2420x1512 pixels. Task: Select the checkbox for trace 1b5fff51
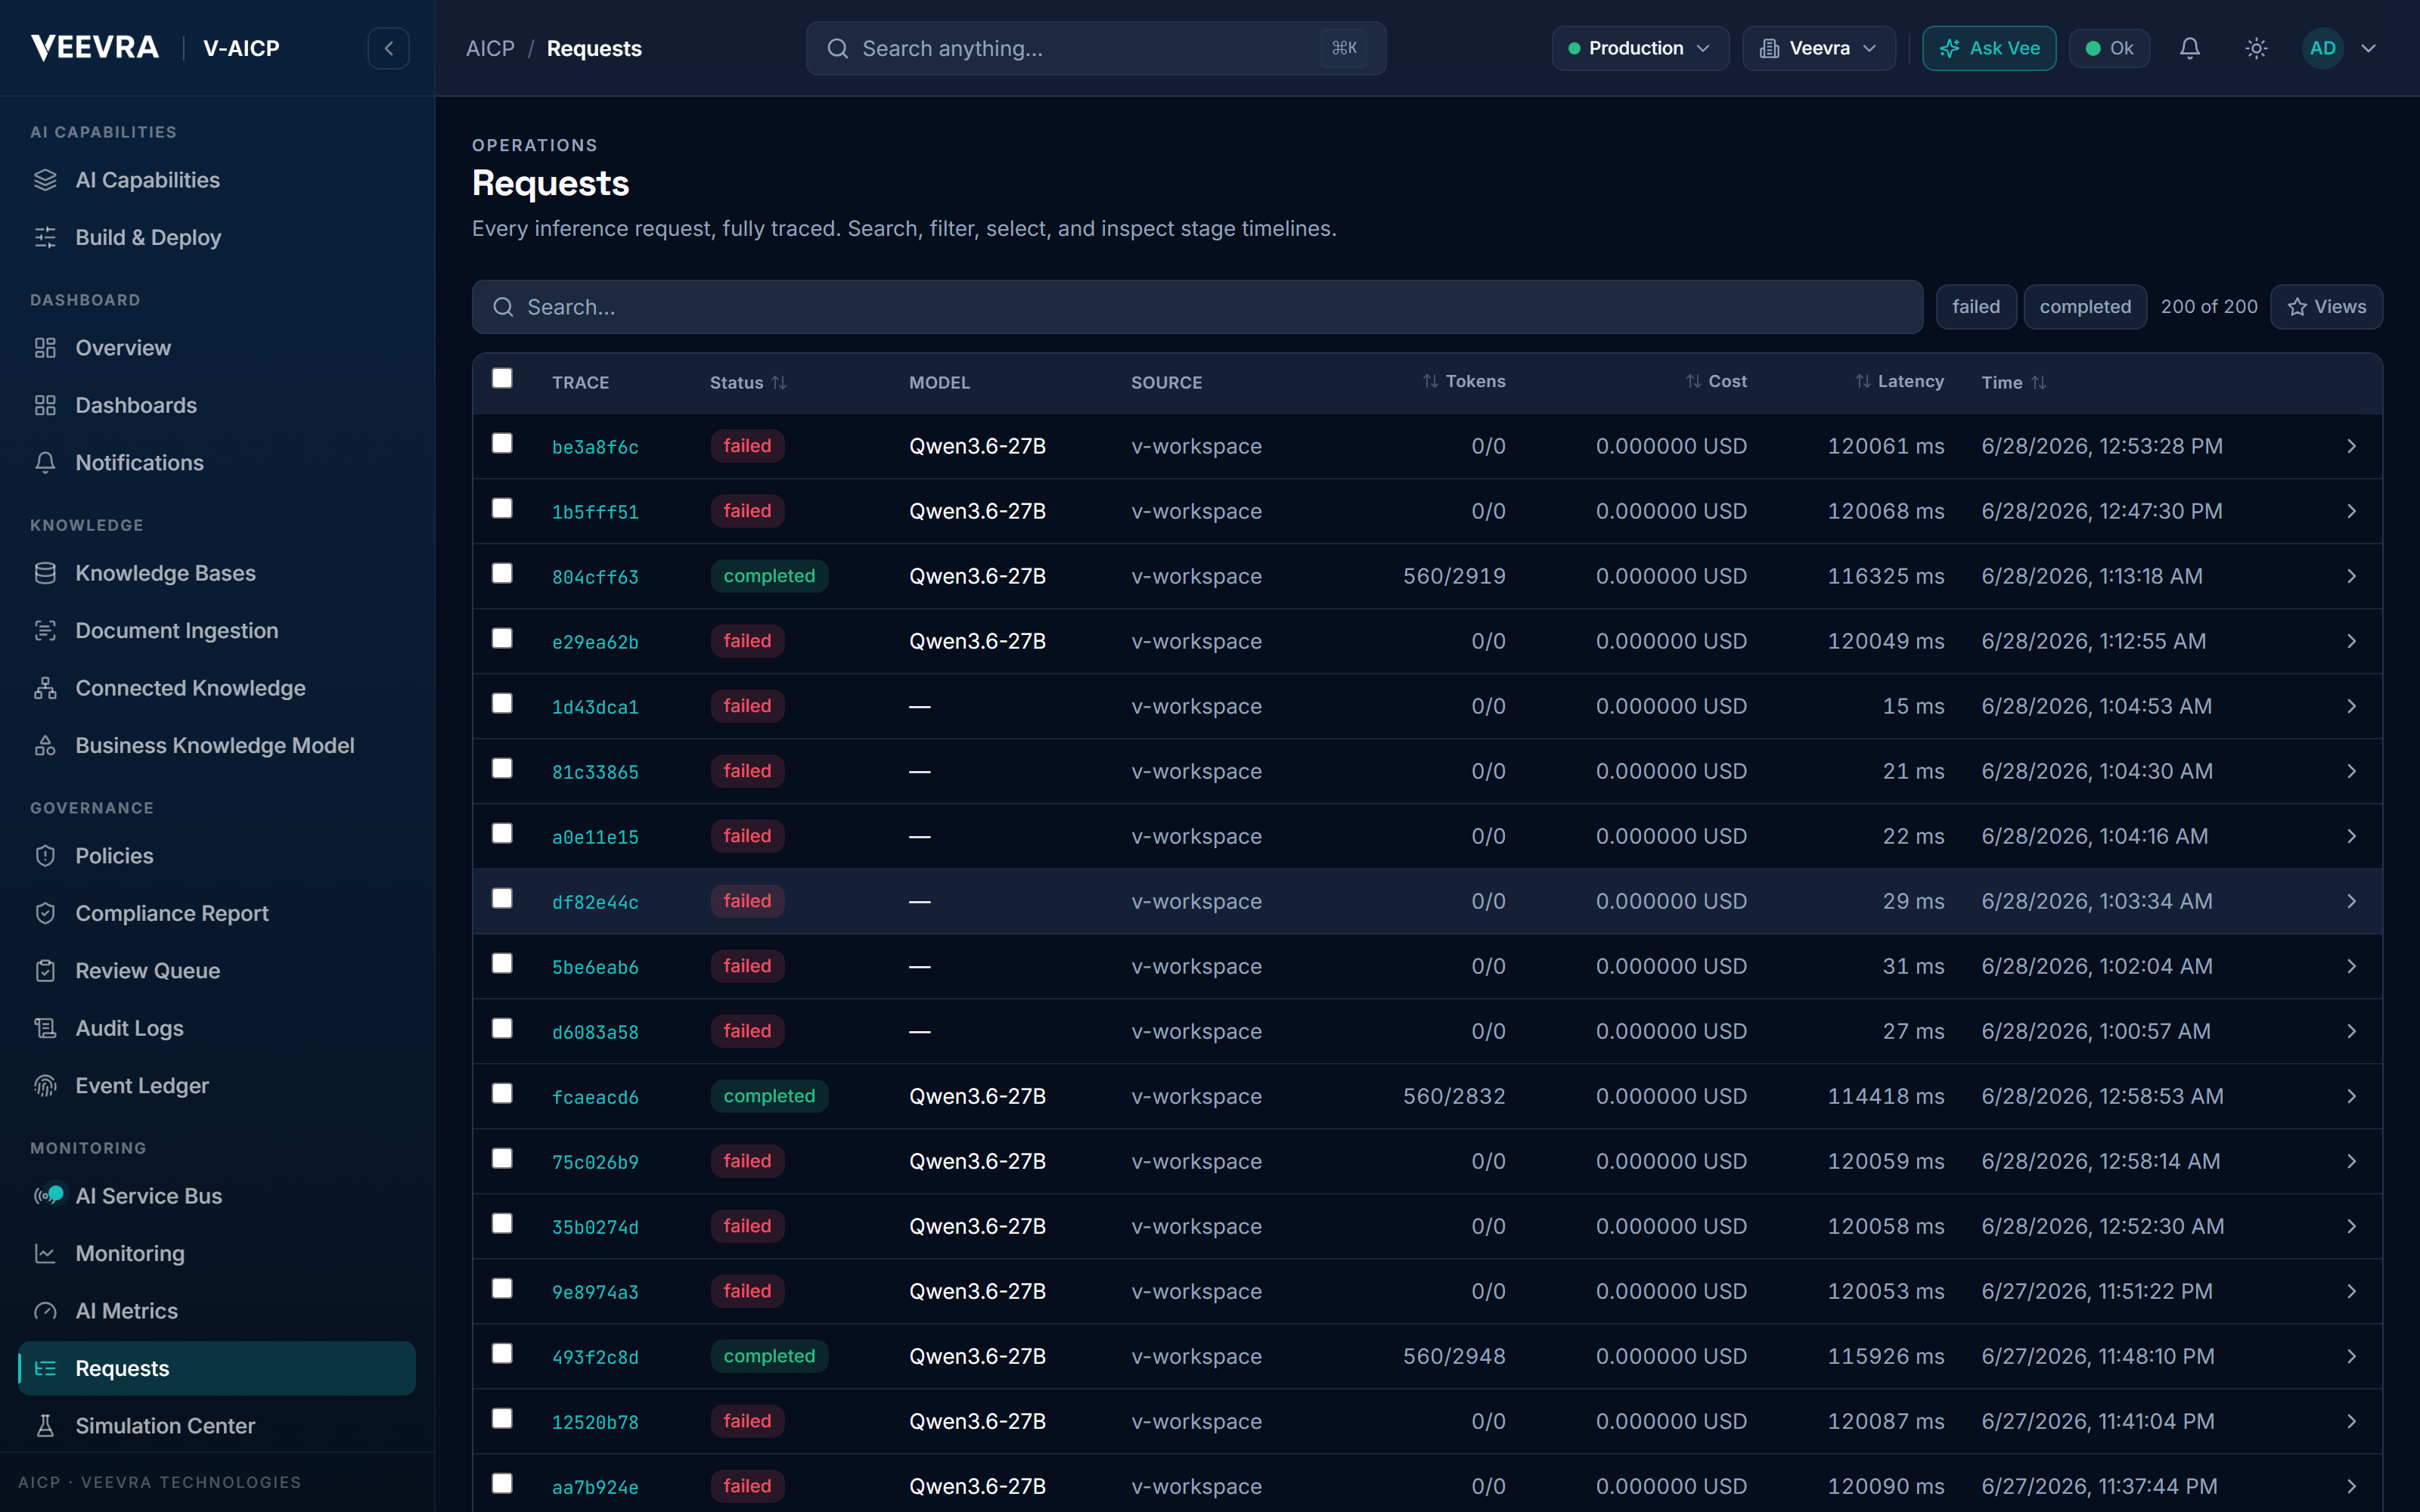click(502, 508)
